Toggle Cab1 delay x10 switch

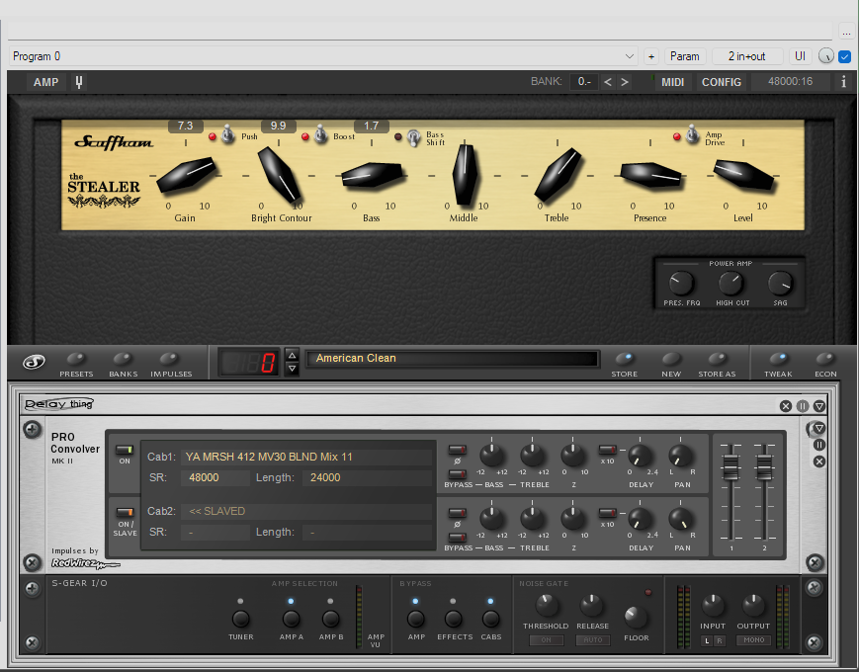coord(608,450)
